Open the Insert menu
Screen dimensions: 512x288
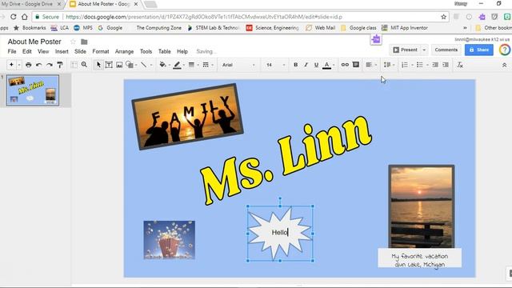click(x=62, y=51)
